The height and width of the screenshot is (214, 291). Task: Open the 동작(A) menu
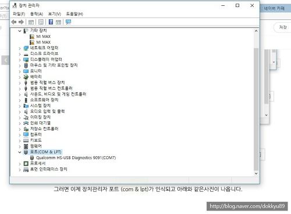(37, 14)
